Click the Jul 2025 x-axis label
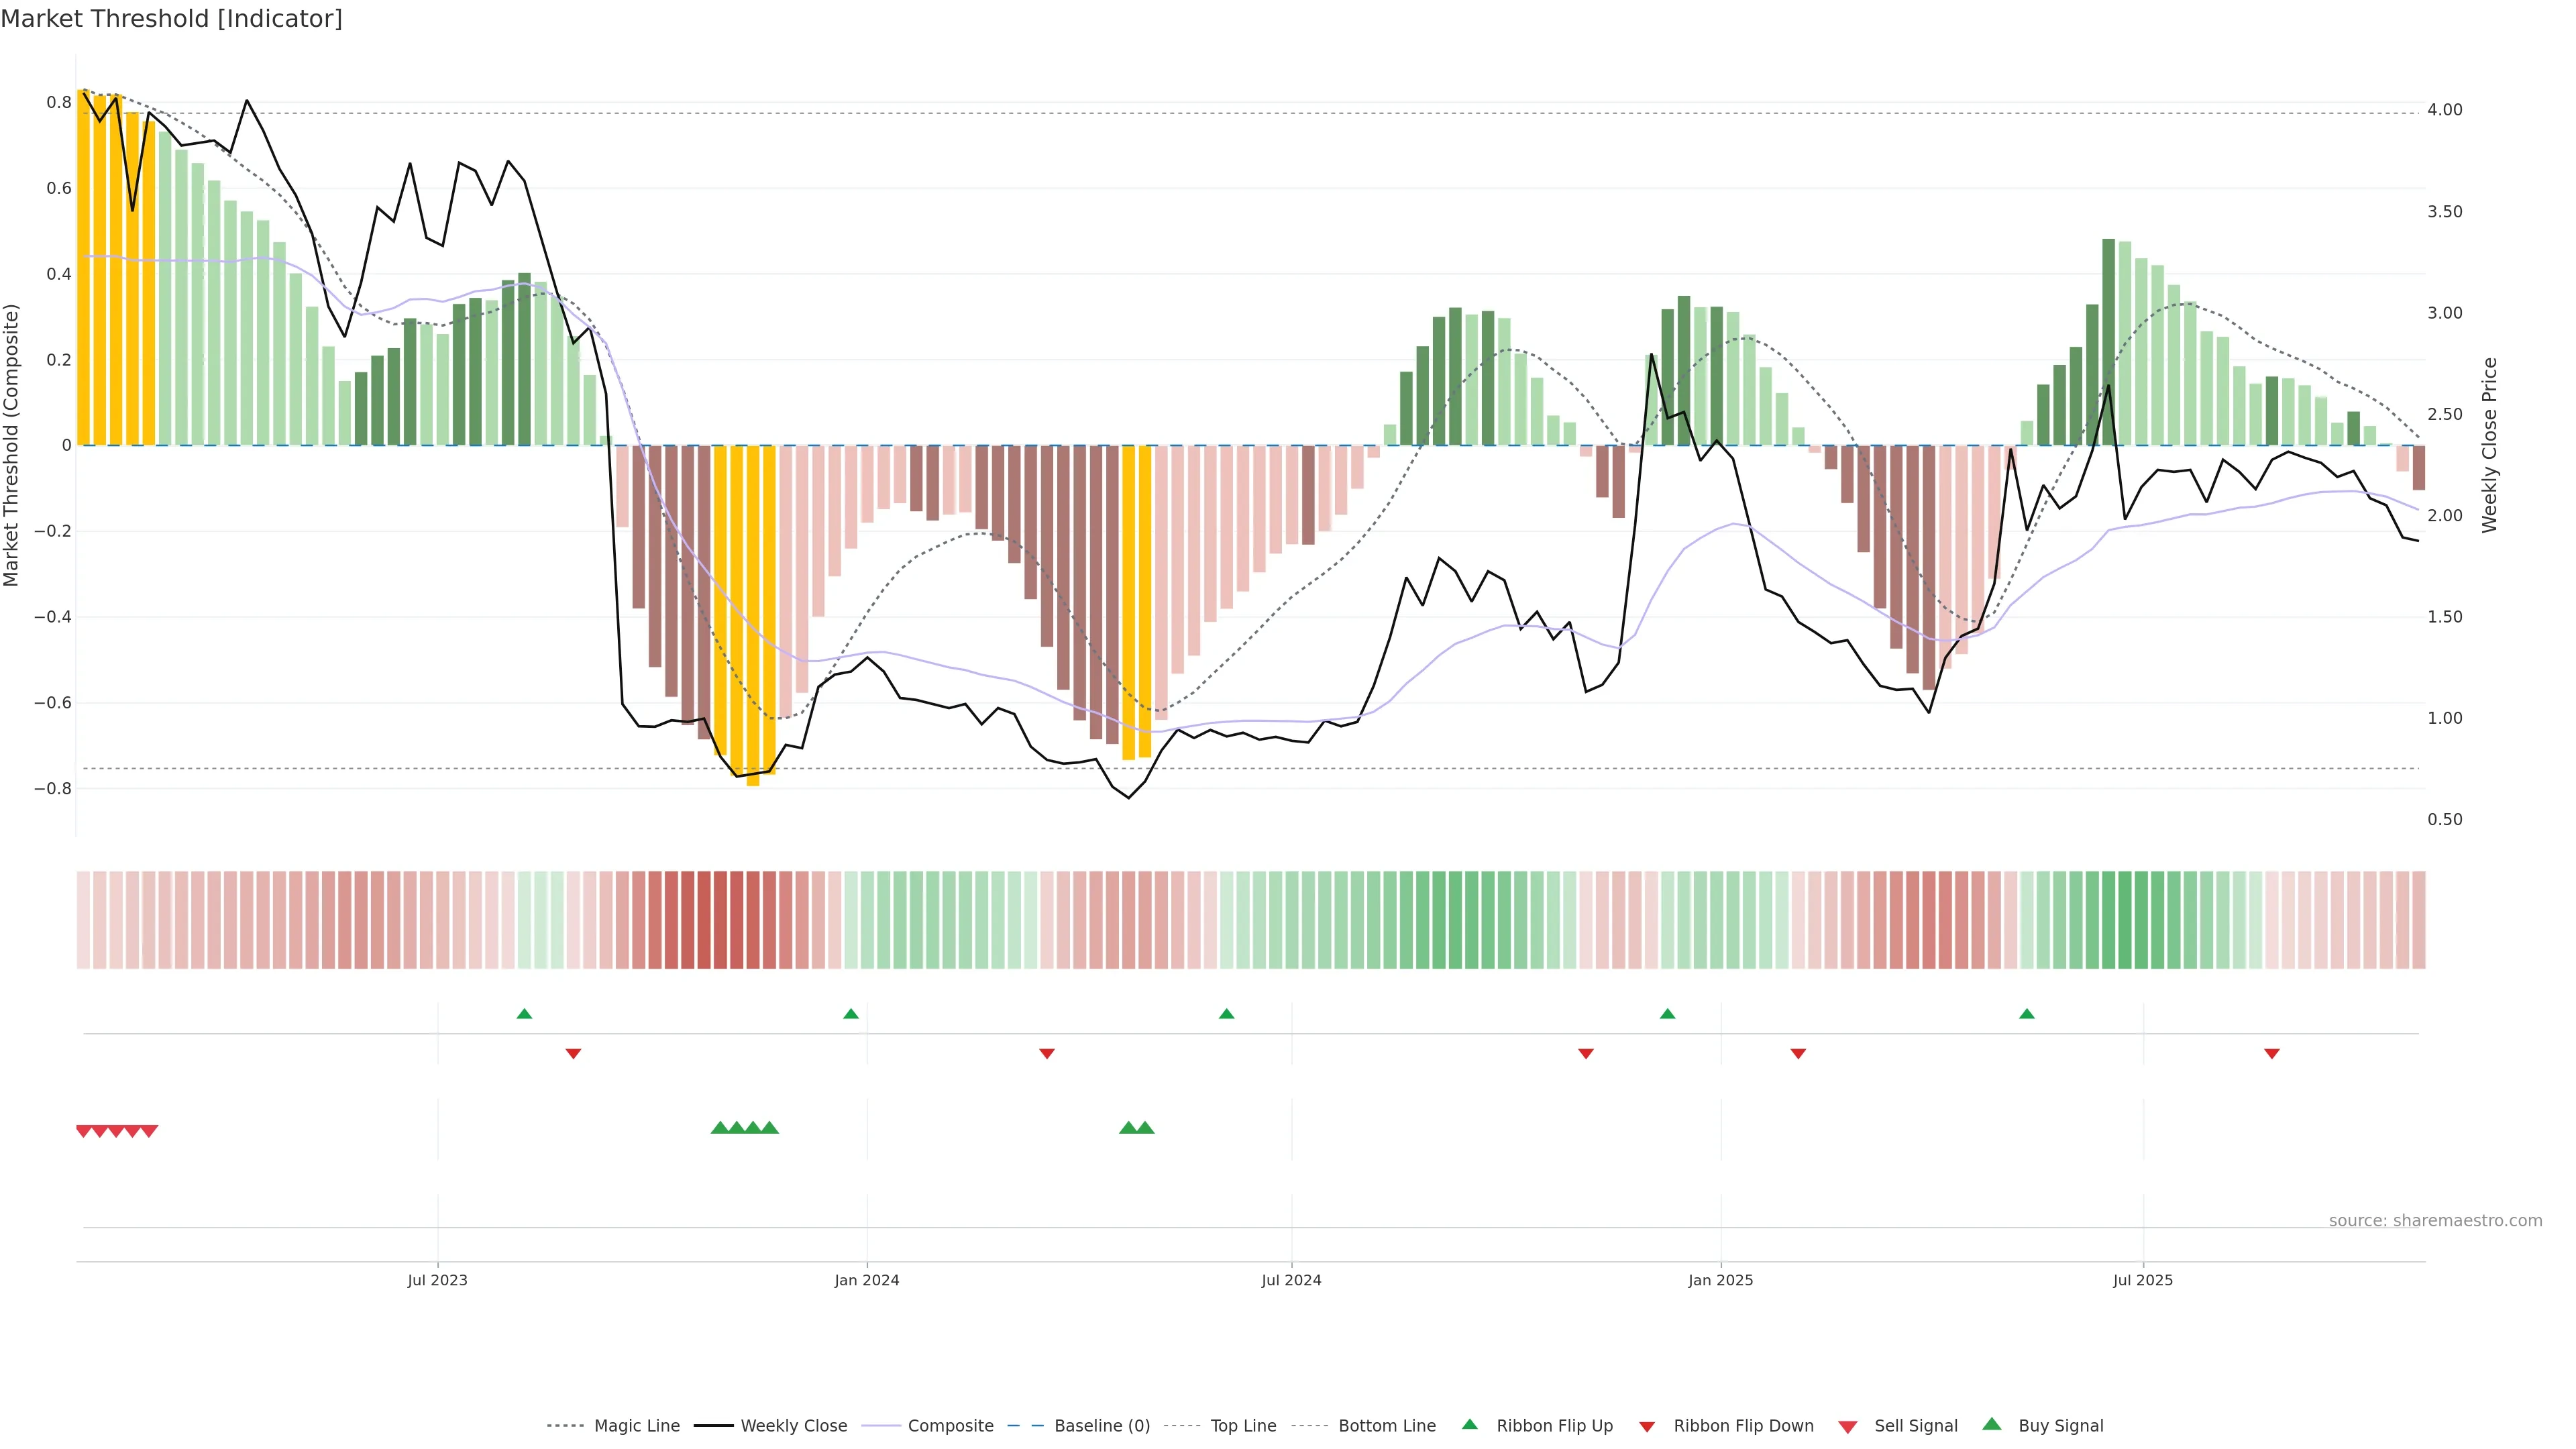The width and height of the screenshot is (2576, 1449). (2143, 1280)
